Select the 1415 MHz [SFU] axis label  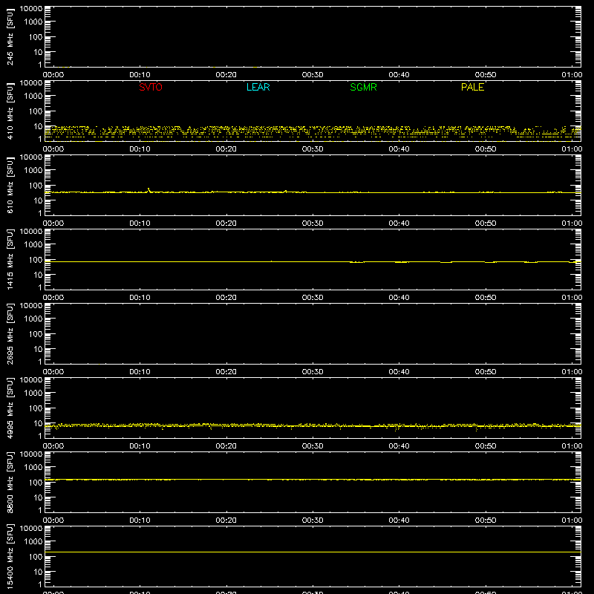click(10, 259)
